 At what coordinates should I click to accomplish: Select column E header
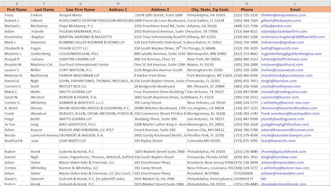coord(17,3)
